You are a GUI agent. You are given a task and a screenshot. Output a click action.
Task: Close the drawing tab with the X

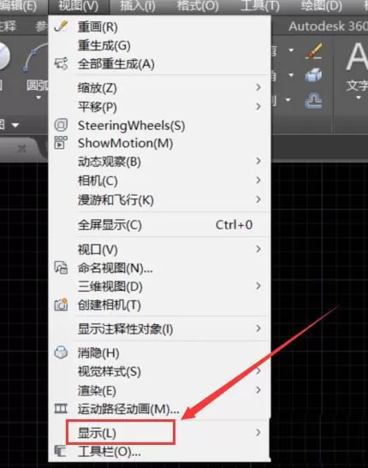22,148
